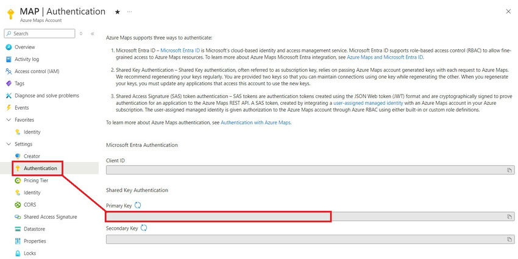This screenshot has height=259, width=518.
Task: Click the Azure Maps Account subtitle
Action: tap(41, 21)
